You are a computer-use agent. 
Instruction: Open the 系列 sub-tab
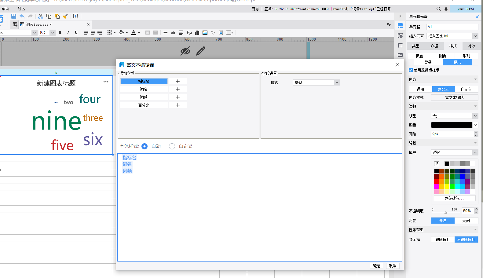467,56
